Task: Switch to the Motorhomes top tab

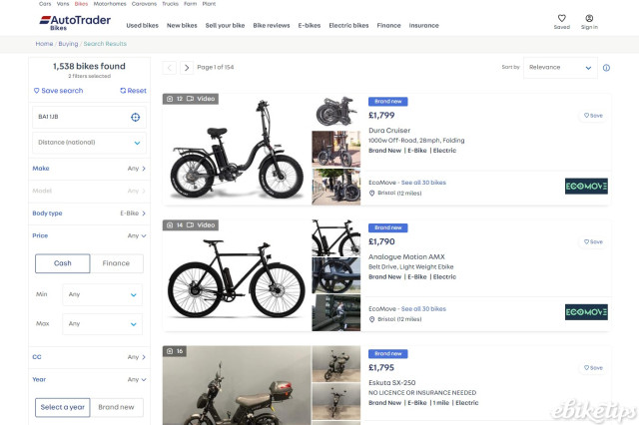Action: [x=110, y=4]
